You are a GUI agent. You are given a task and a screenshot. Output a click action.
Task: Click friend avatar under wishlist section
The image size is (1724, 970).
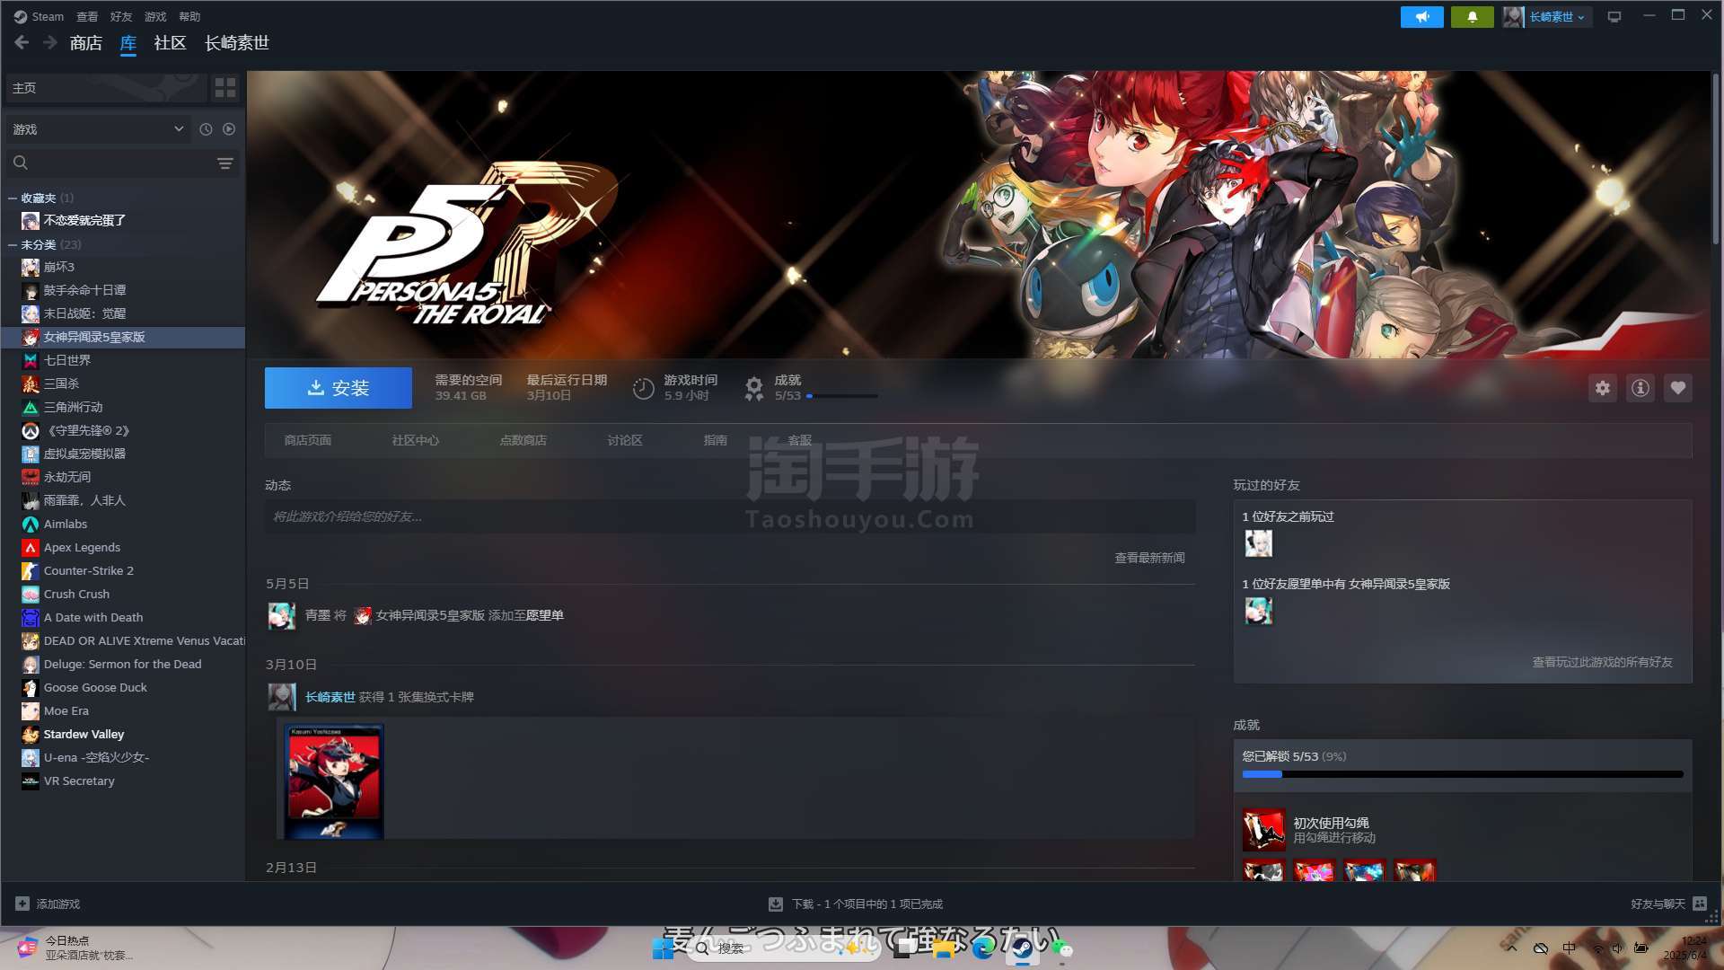tap(1258, 611)
